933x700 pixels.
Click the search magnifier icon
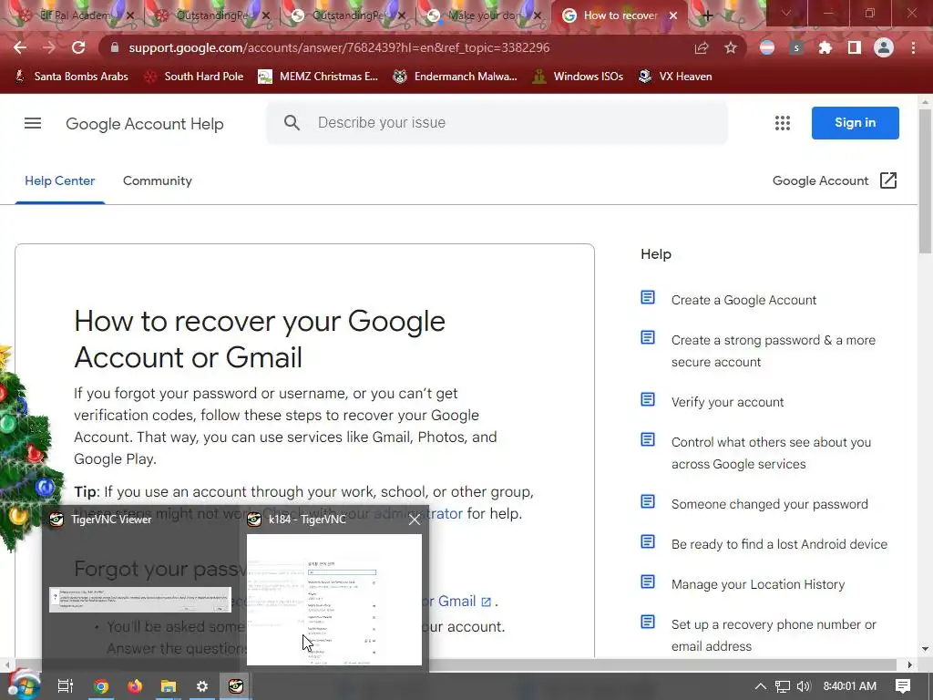coord(292,123)
